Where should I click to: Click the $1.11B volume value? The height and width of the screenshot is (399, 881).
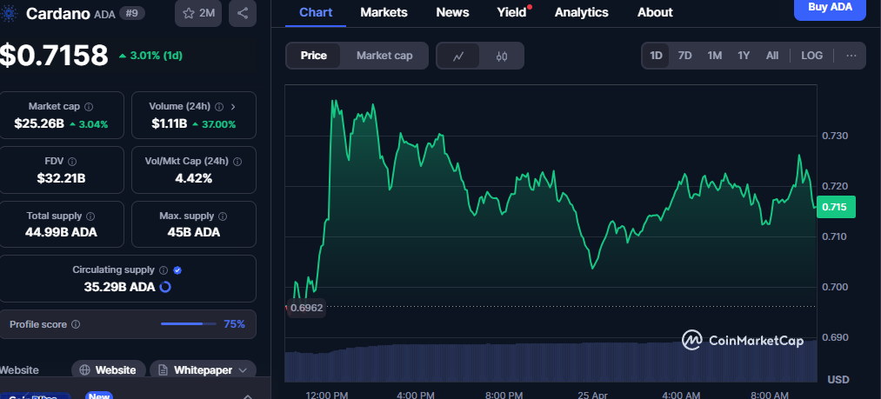click(169, 123)
